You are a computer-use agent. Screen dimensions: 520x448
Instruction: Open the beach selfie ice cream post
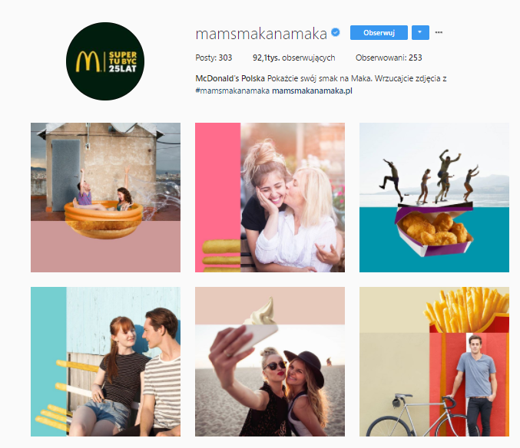pyautogui.click(x=270, y=361)
